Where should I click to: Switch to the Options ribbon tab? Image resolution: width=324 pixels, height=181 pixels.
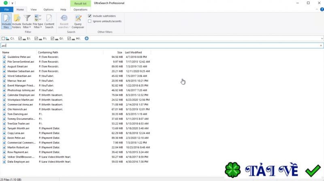point(49,9)
